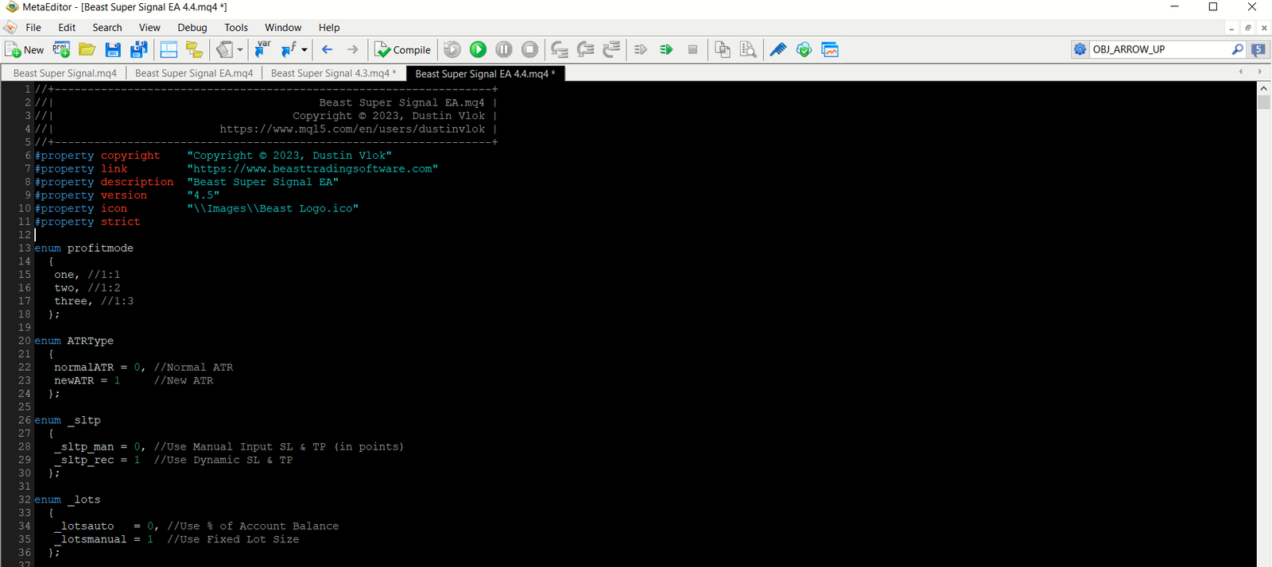Click the restart debugging icon

click(x=452, y=49)
